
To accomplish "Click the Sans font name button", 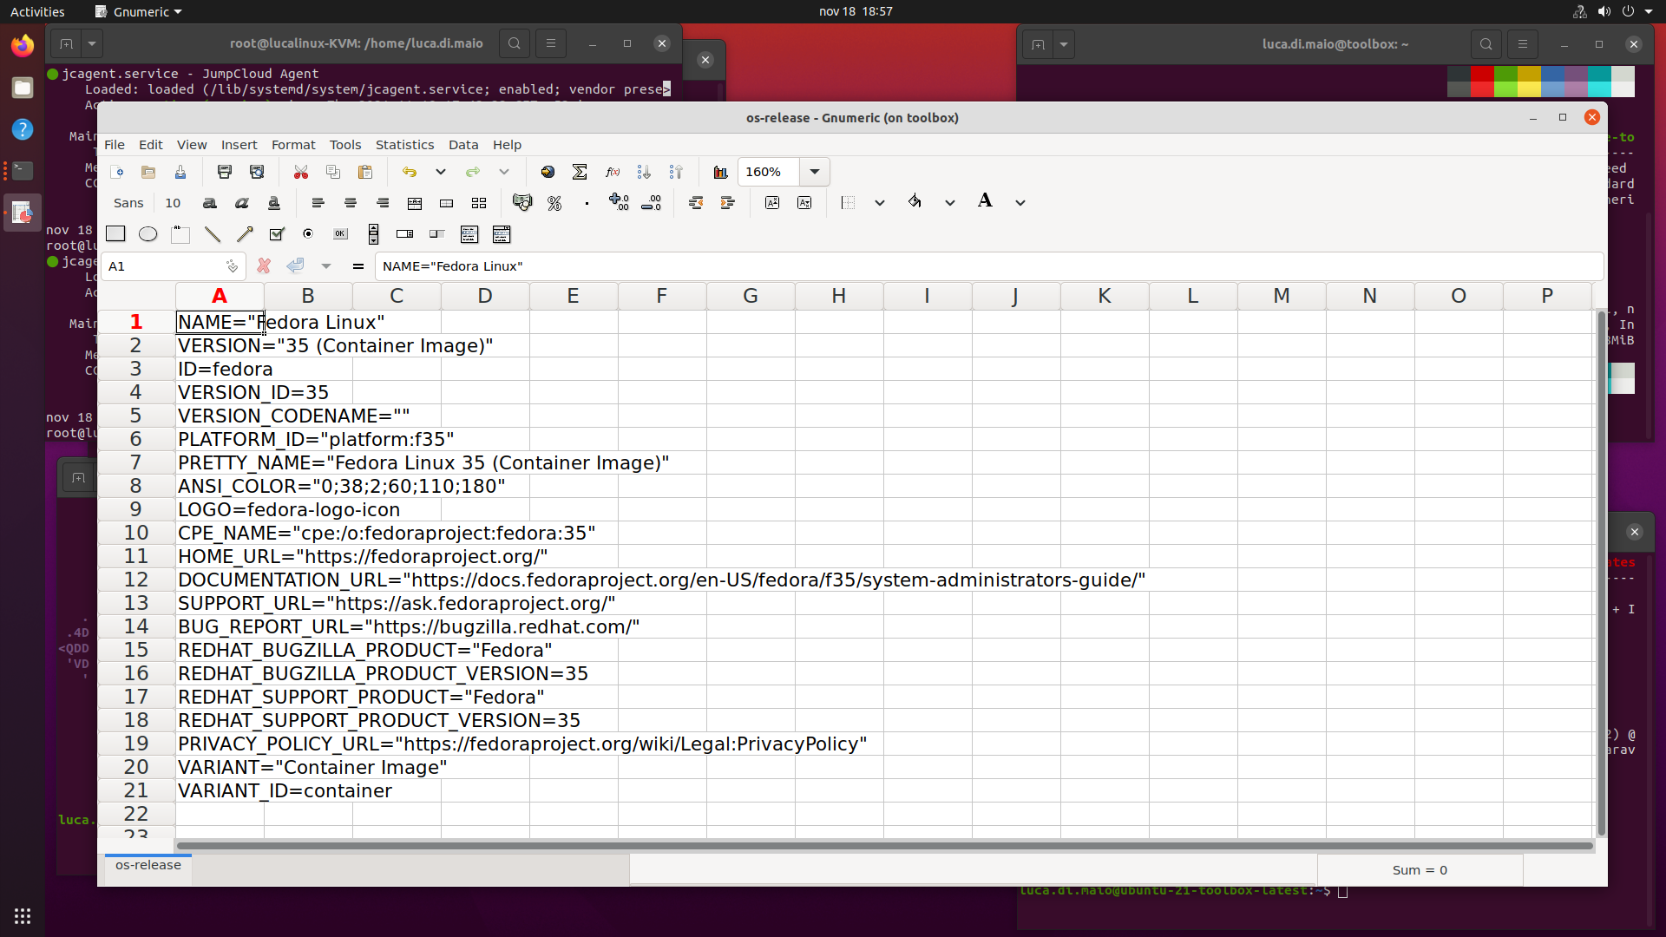I will [x=128, y=203].
